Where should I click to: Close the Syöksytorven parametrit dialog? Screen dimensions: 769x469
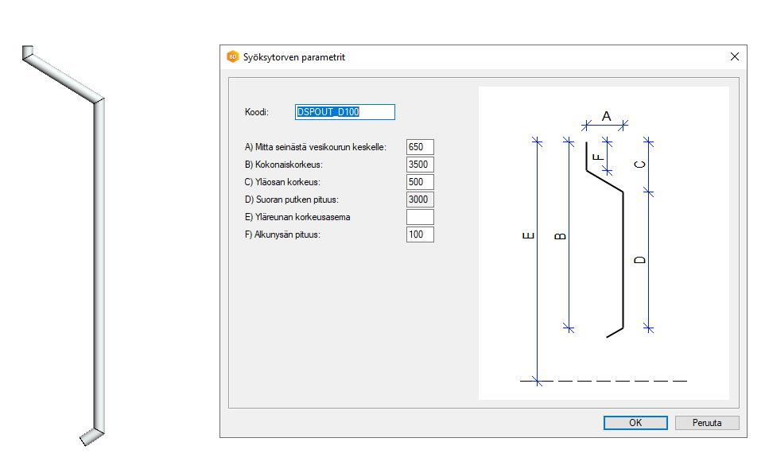pos(734,56)
